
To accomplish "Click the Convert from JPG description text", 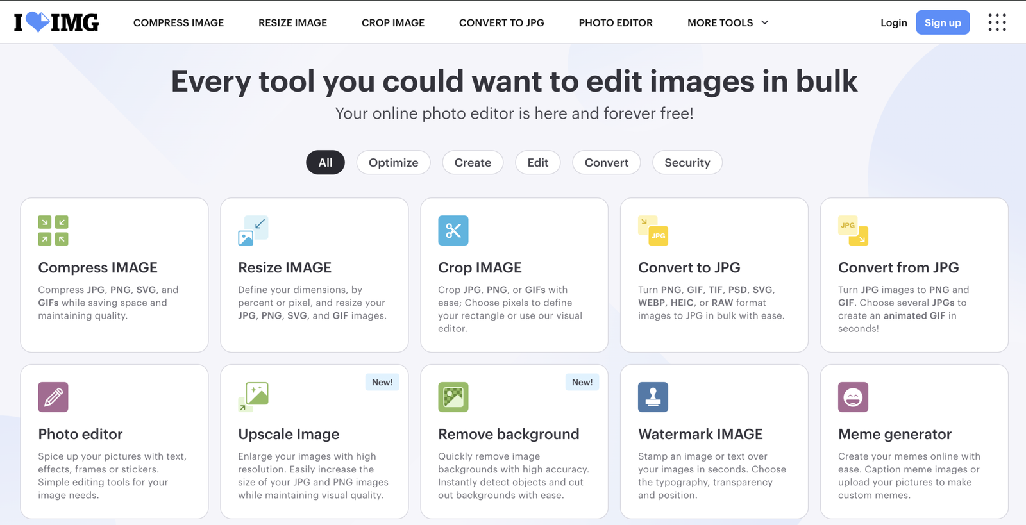I will (x=904, y=309).
